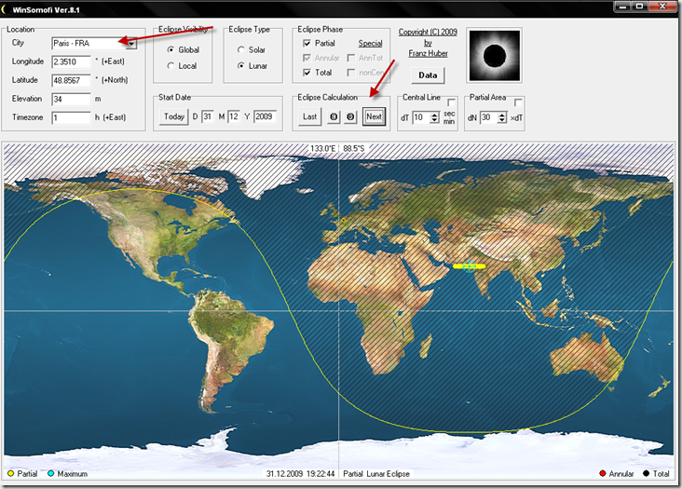This screenshot has width=682, height=489.
Task: Calculate the Last eclipse
Action: (x=309, y=116)
